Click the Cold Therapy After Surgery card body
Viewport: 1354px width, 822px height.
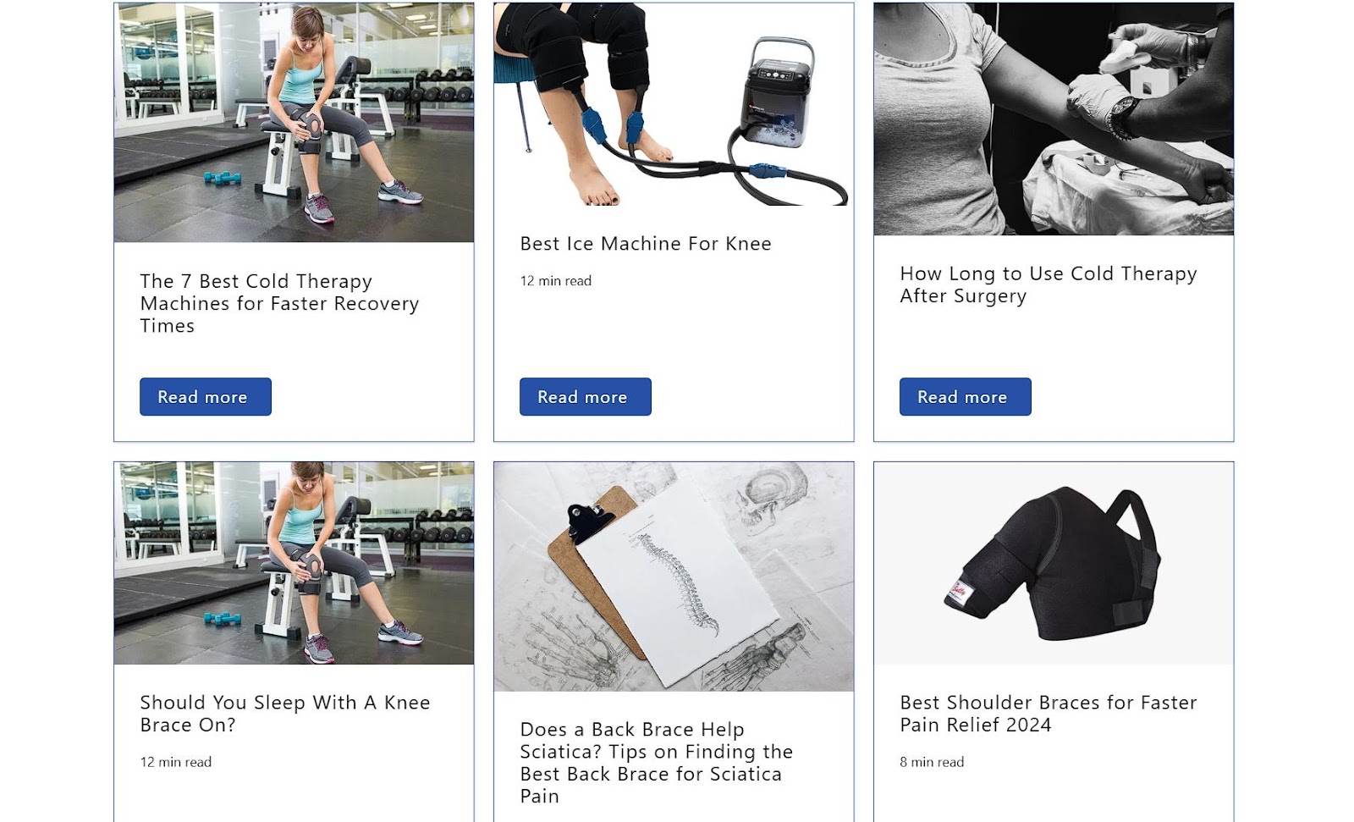[1054, 339]
